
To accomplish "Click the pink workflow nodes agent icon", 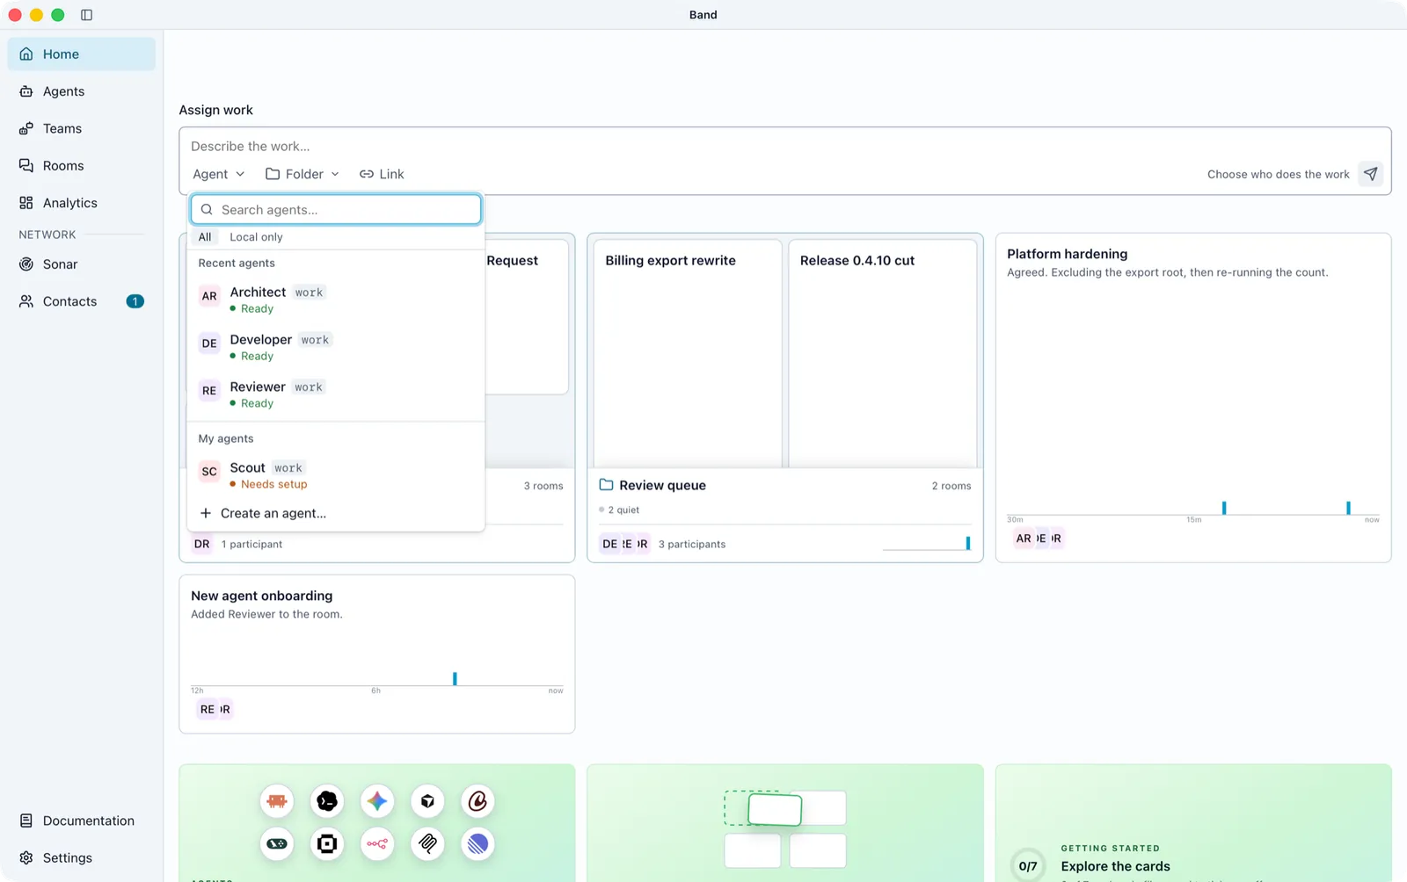I will [x=377, y=844].
